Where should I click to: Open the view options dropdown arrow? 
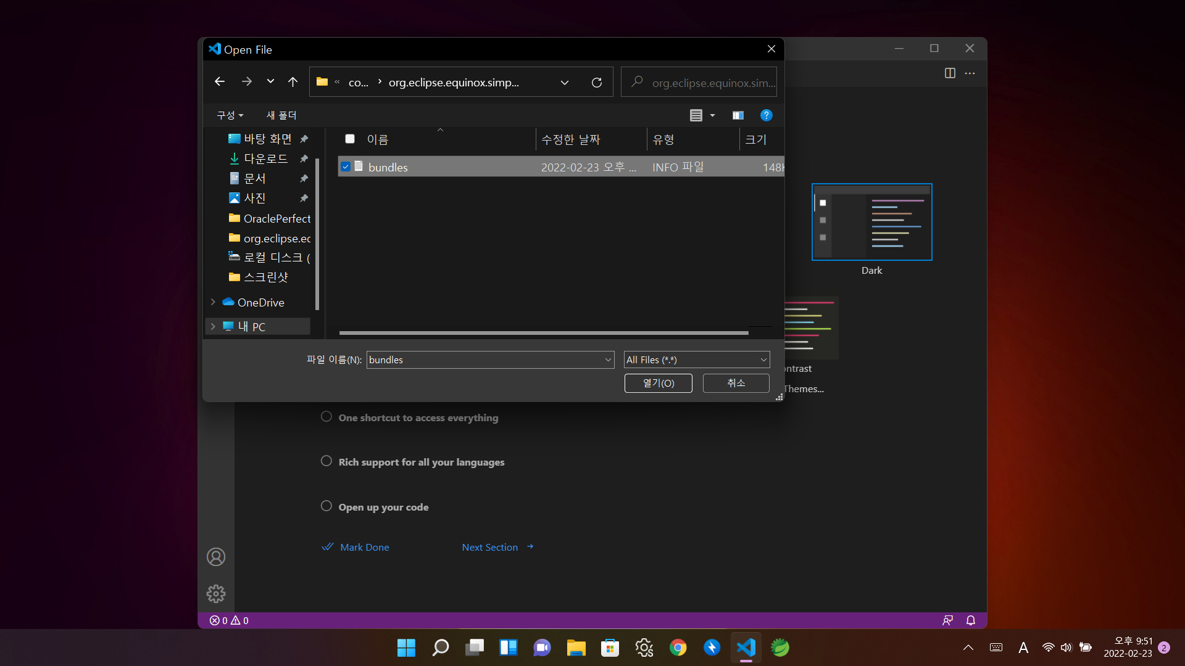[712, 115]
